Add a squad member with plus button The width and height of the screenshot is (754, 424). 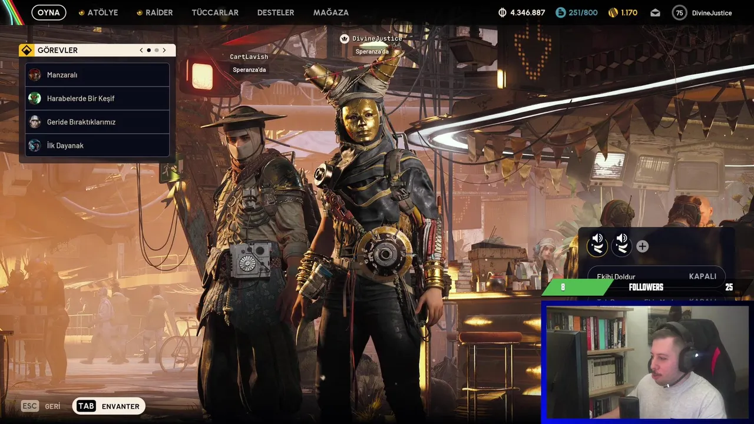click(642, 247)
